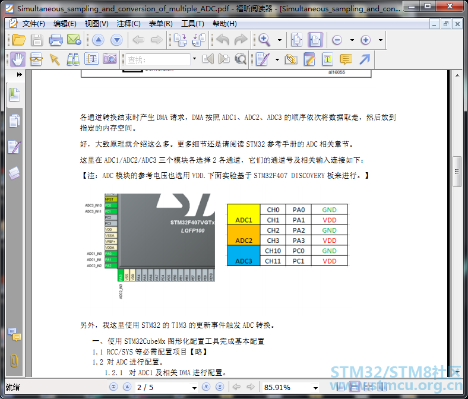Click the import form data icon
468x399 pixels.
tap(181, 40)
